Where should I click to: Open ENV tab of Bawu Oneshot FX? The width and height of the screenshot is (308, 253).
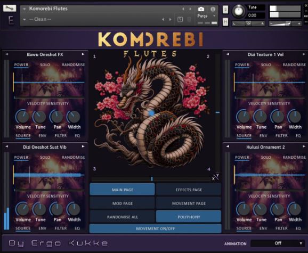[x=43, y=136]
